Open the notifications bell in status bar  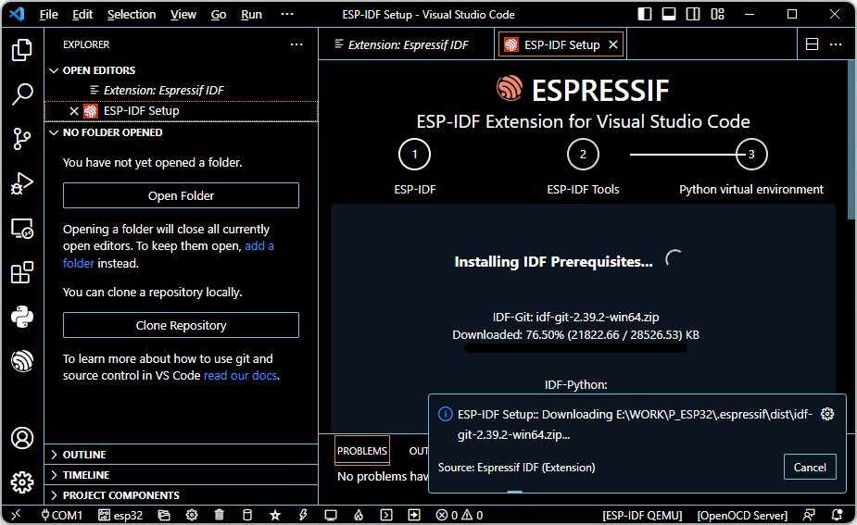tap(837, 515)
